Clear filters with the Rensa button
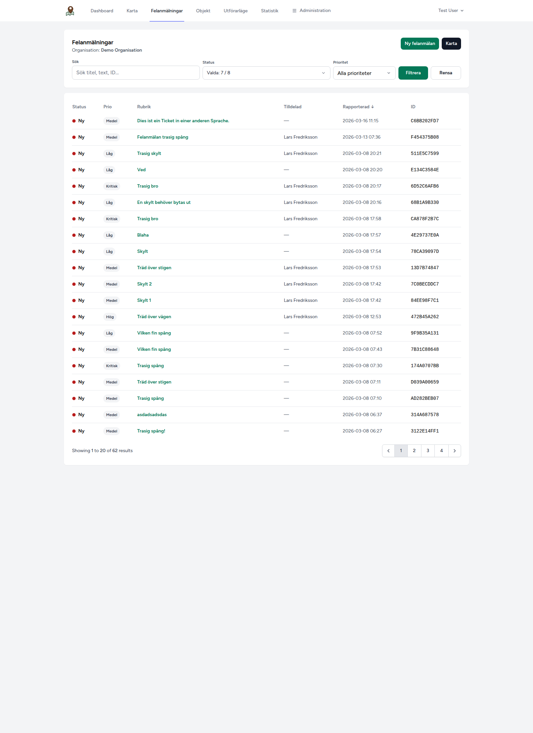The width and height of the screenshot is (533, 733). [446, 73]
